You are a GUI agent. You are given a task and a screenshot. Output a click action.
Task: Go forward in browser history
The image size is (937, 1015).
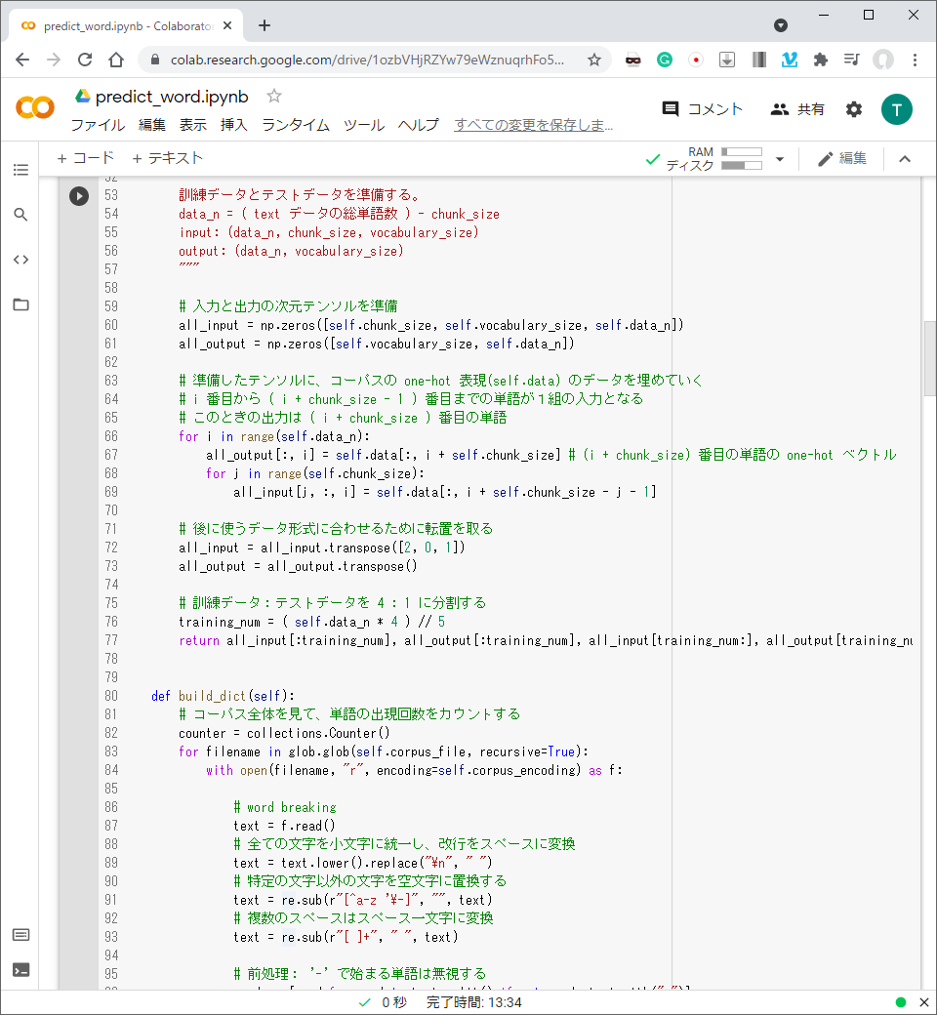[x=54, y=61]
